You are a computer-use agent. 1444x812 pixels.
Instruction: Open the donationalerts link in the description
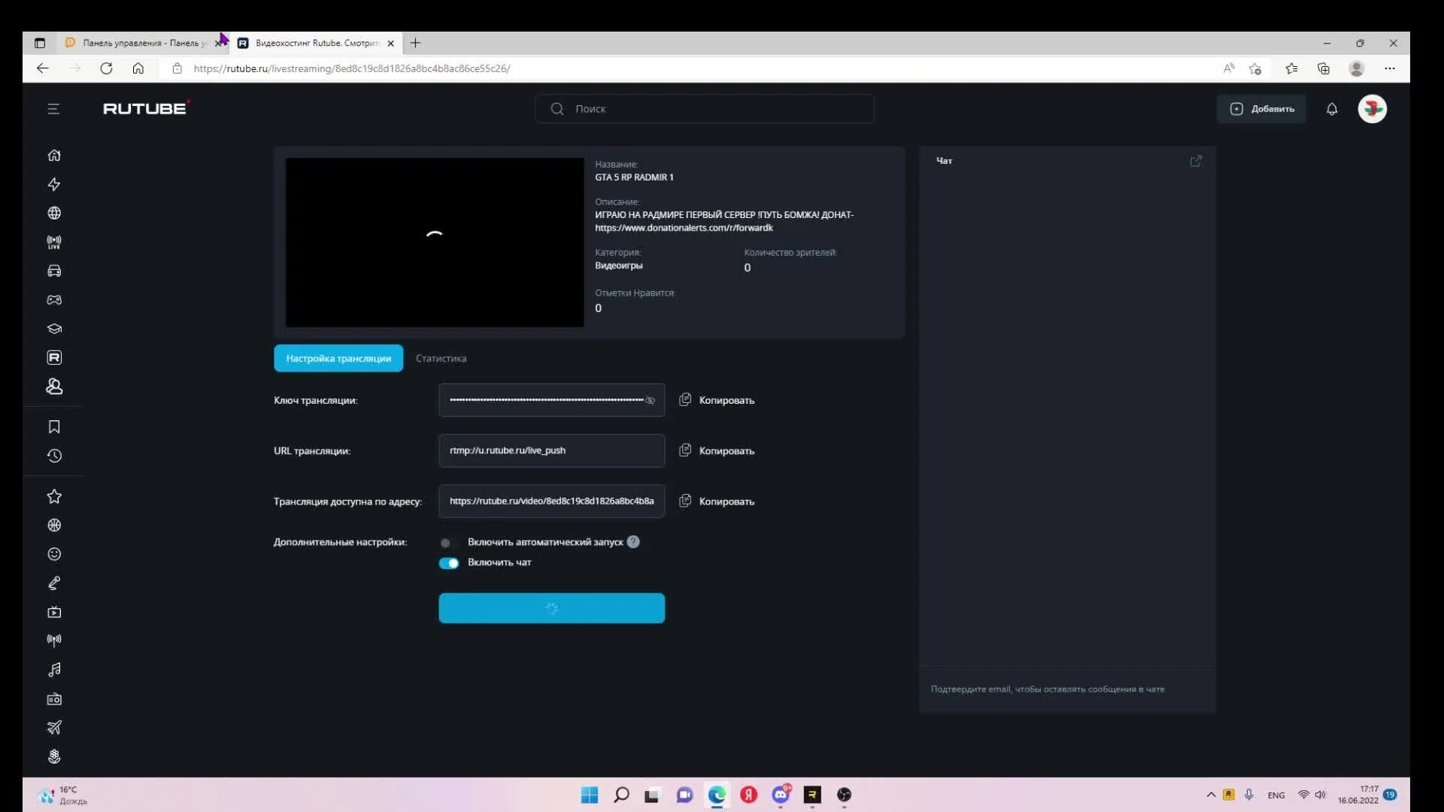point(684,228)
